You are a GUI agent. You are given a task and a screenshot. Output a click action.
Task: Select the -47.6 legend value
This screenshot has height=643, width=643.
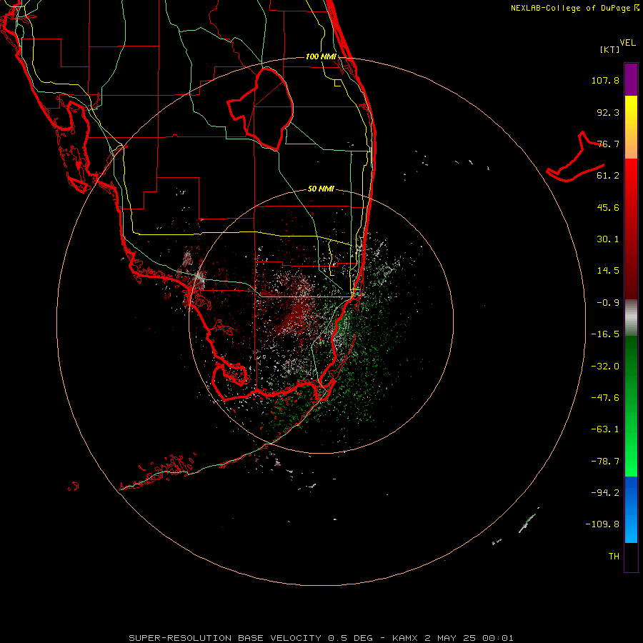click(605, 398)
